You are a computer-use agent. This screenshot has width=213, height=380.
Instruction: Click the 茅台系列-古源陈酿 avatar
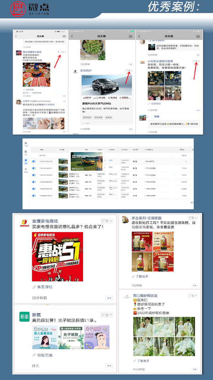point(125,219)
